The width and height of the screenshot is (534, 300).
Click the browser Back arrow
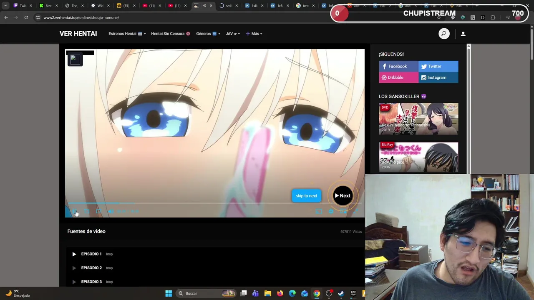(x=6, y=17)
